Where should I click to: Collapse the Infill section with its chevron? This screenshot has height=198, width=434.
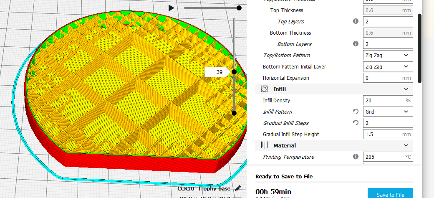click(x=406, y=89)
